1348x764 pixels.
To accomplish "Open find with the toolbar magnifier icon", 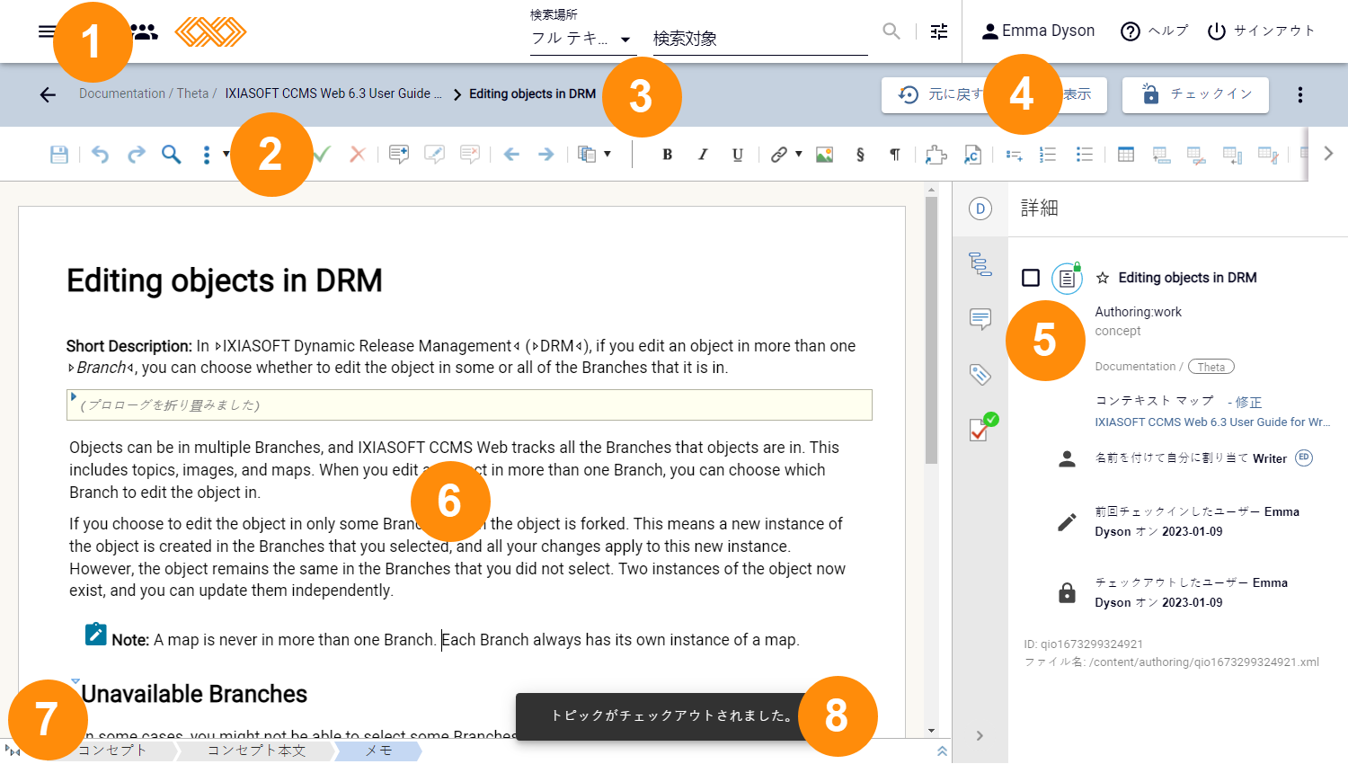I will tap(171, 155).
